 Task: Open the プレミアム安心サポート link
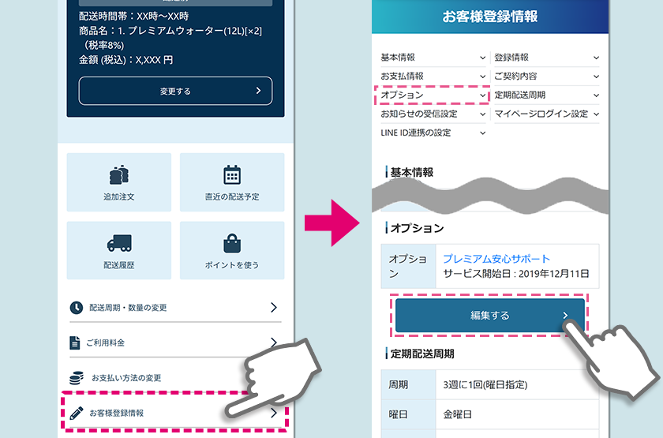(496, 259)
